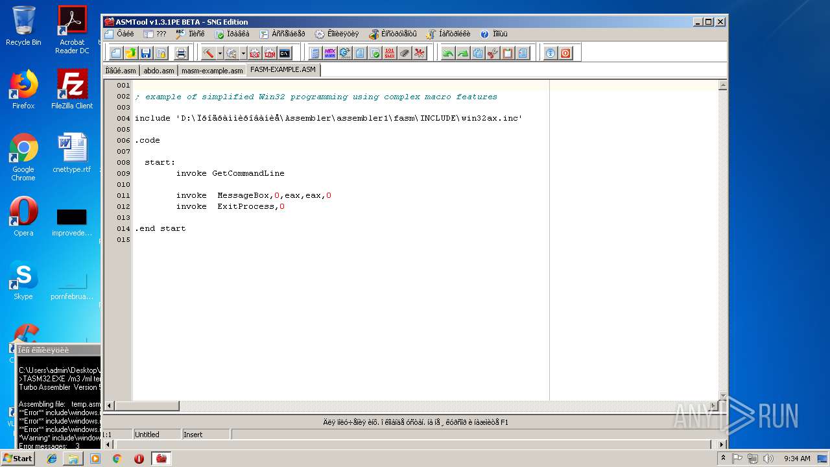Screen dimensions: 830x467
Task: Paste using the clipboard icon
Action: point(508,53)
